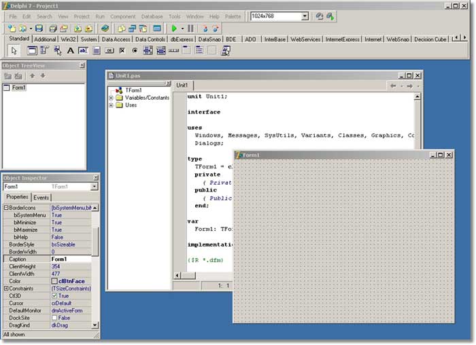The image size is (476, 345).
Task: Select Form1 in Object TreeView
Action: click(x=19, y=88)
